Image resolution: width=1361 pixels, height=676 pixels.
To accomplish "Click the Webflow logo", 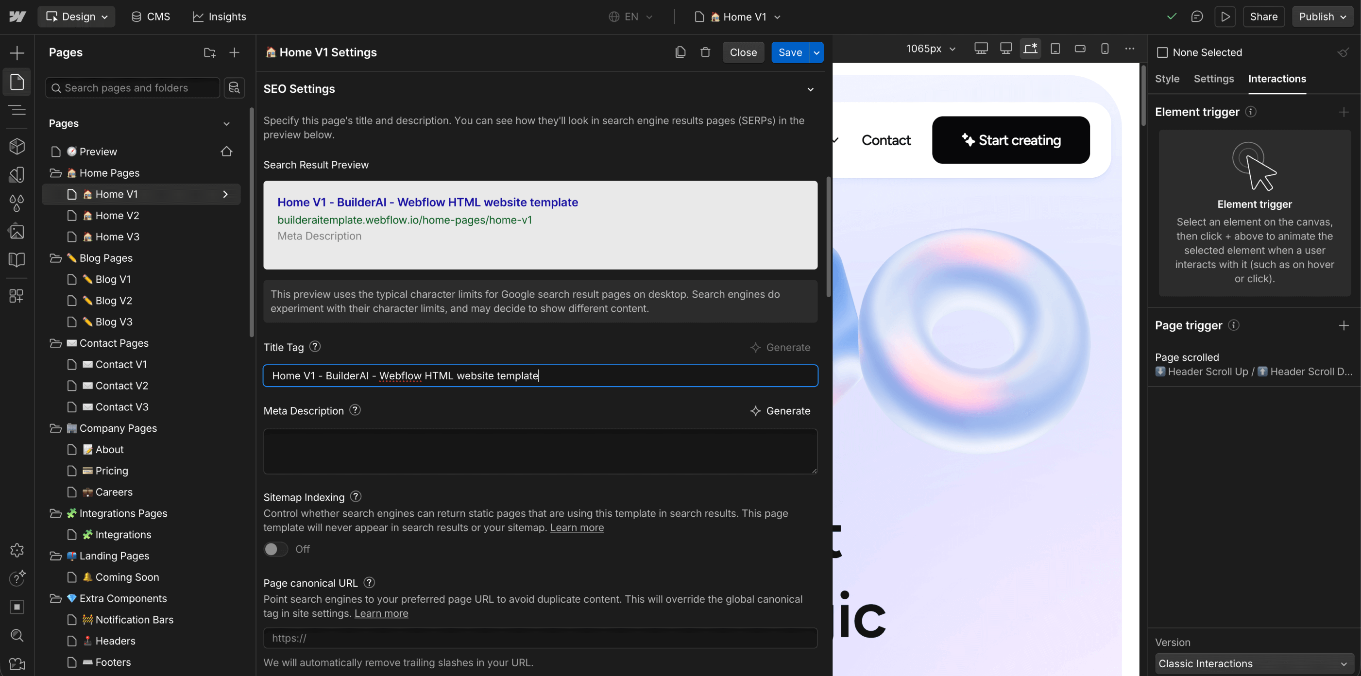I will 17,17.
